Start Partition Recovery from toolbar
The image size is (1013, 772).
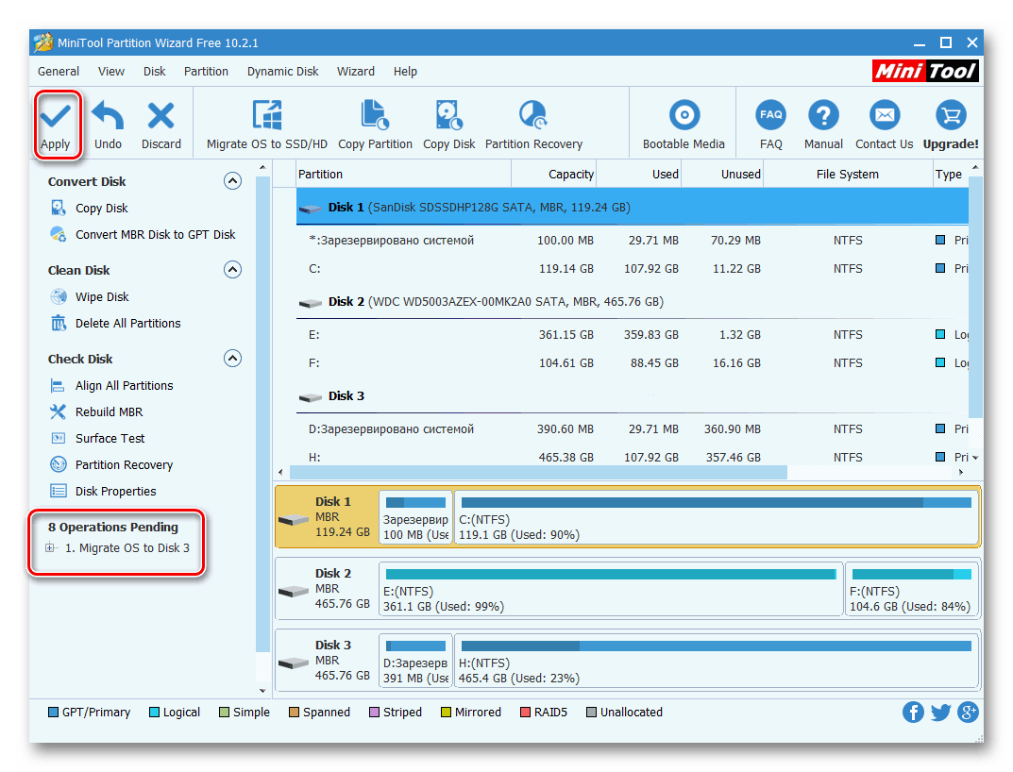click(x=533, y=125)
